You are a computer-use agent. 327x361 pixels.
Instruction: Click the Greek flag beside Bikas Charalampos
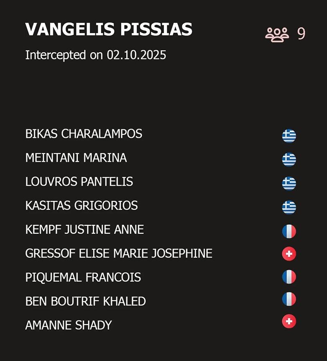(289, 136)
